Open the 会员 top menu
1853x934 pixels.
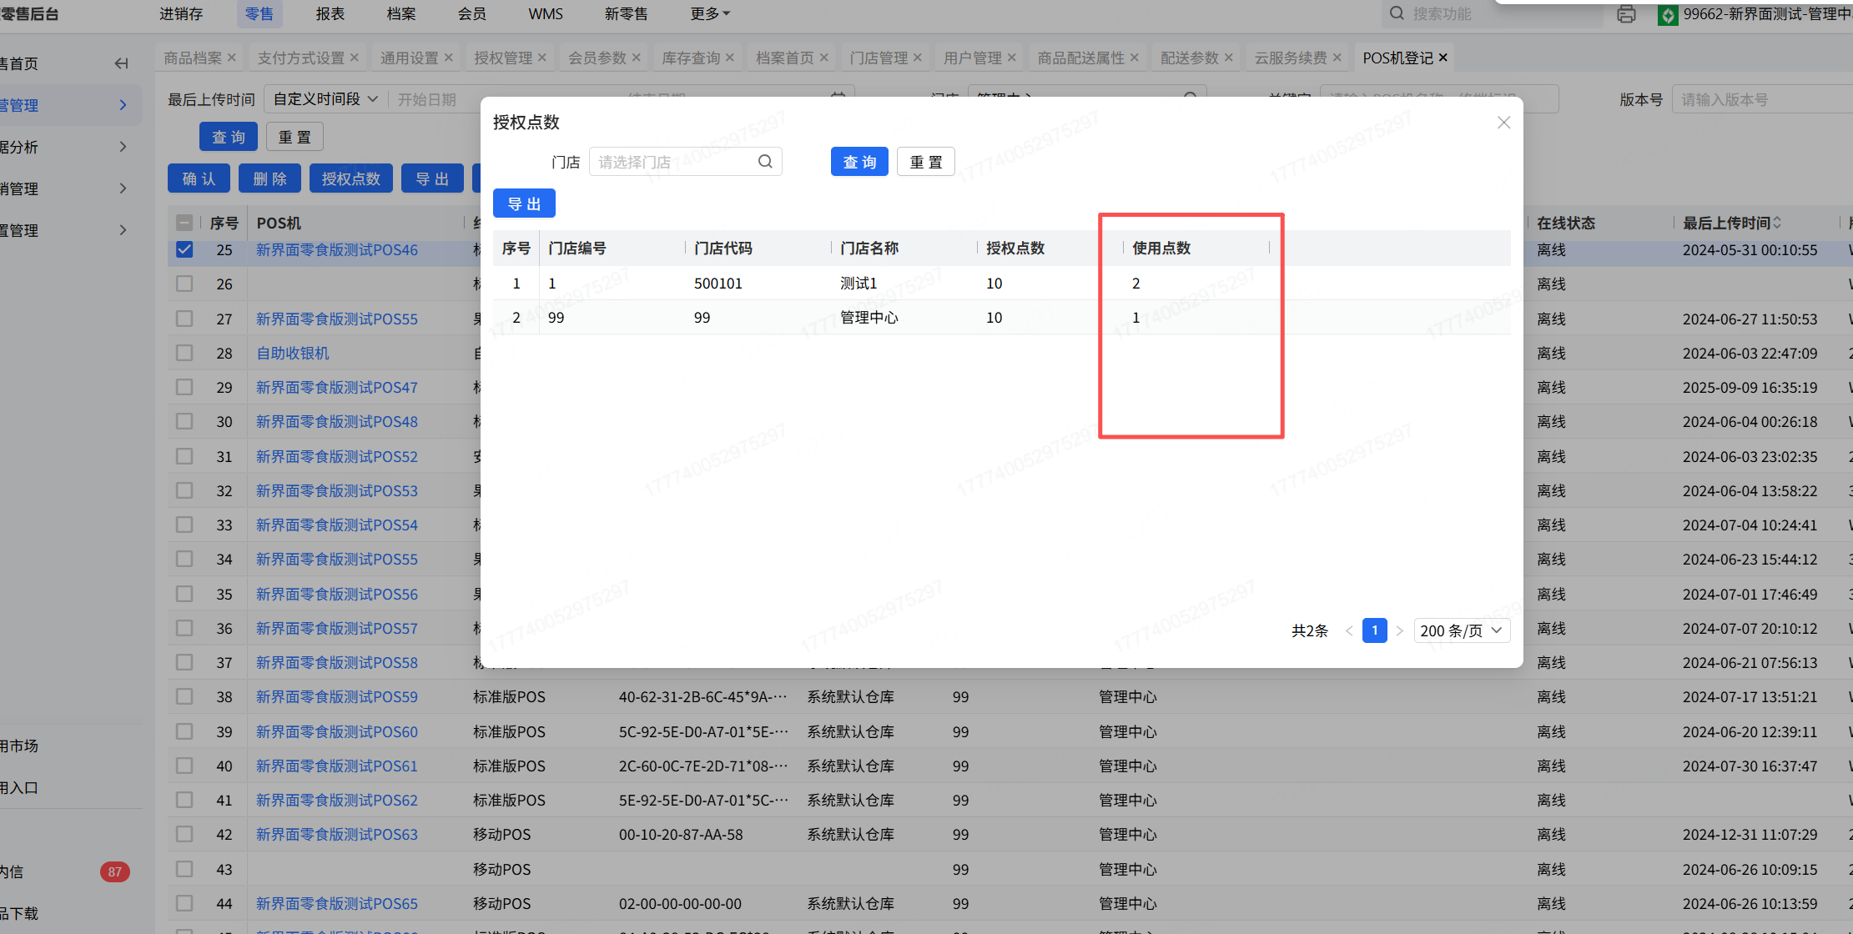pyautogui.click(x=471, y=14)
